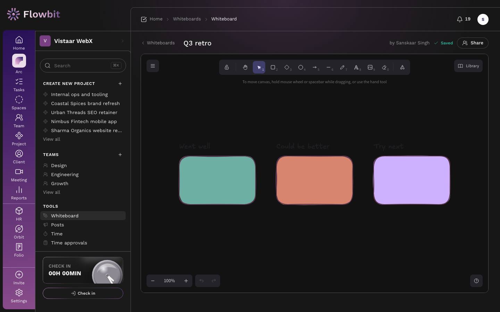The width and height of the screenshot is (500, 312).
Task: Click the teal rectangle on canvas
Action: pyautogui.click(x=217, y=180)
